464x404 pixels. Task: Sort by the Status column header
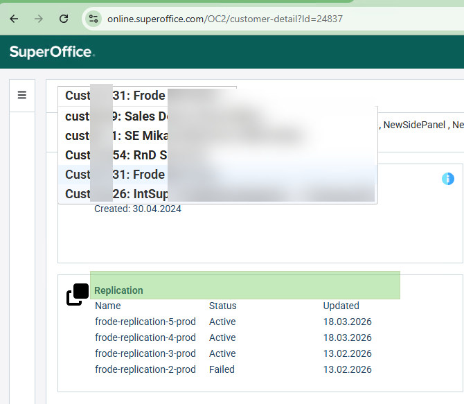click(x=222, y=306)
